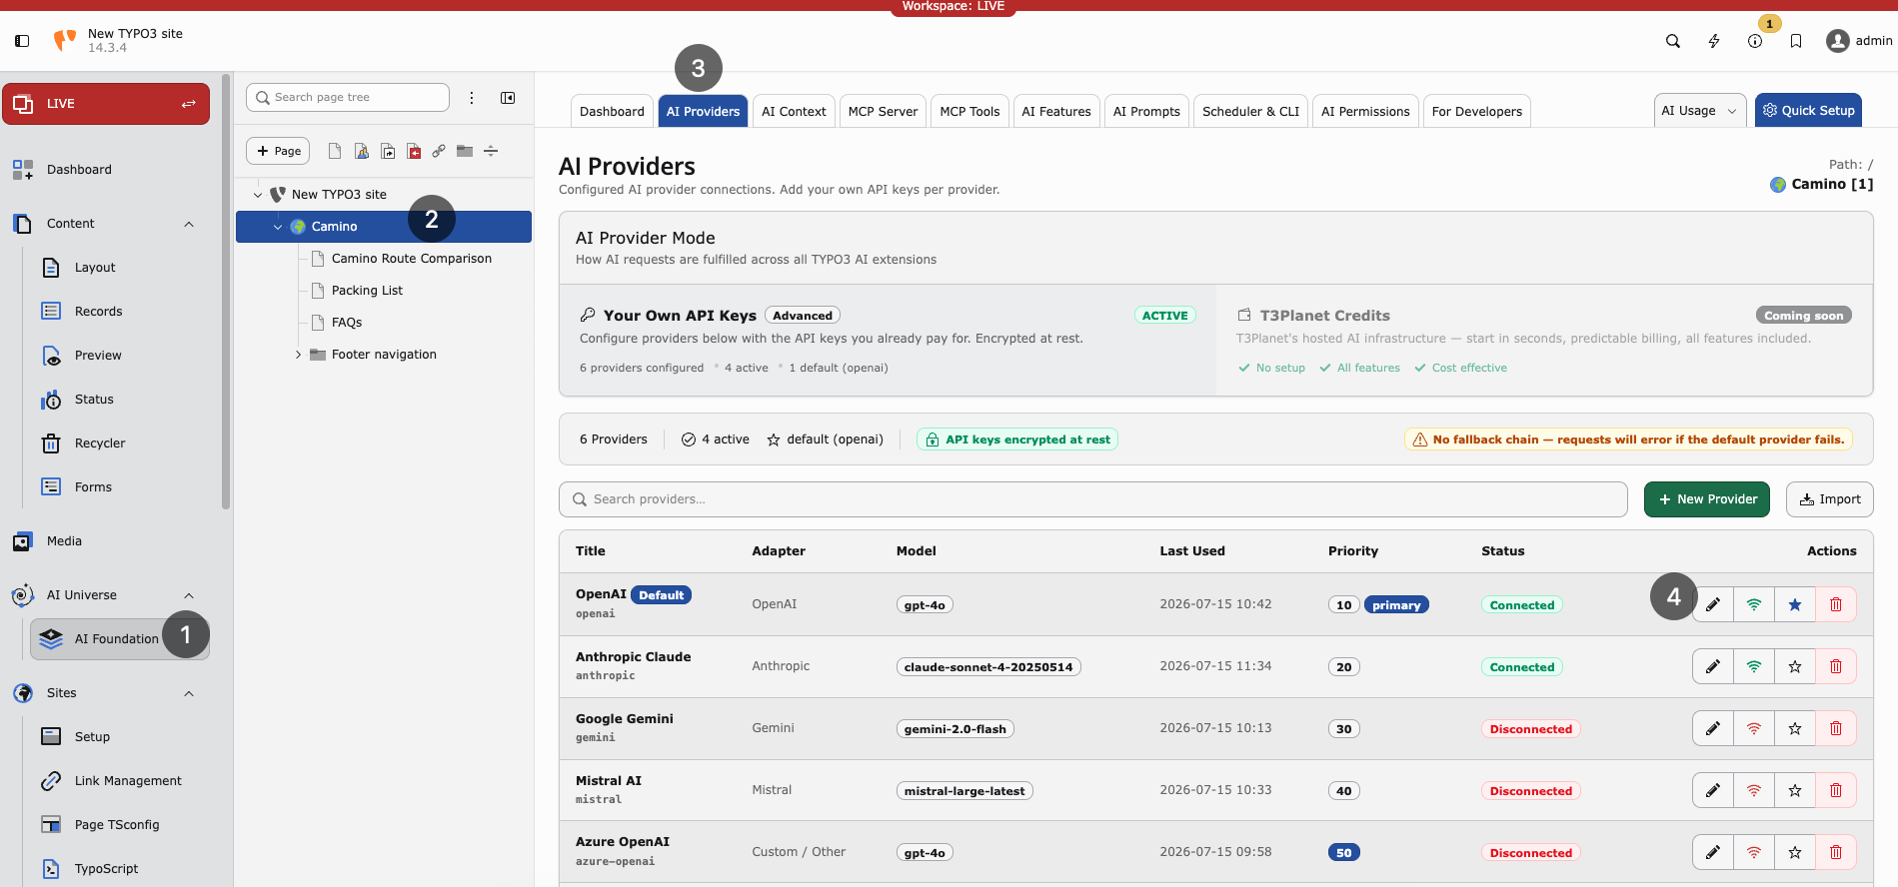This screenshot has width=1898, height=887.
Task: Test the Anthropic Claude connection
Action: click(x=1754, y=666)
